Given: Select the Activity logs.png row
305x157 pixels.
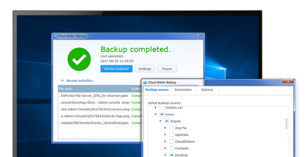Looking at the screenshot, I should point(100,116).
